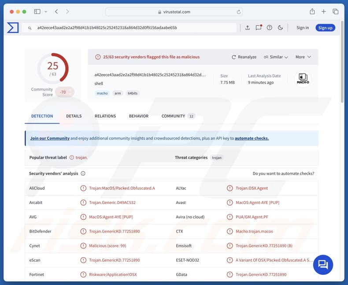Click the Sign up button
The height and width of the screenshot is (285, 348).
click(325, 28)
